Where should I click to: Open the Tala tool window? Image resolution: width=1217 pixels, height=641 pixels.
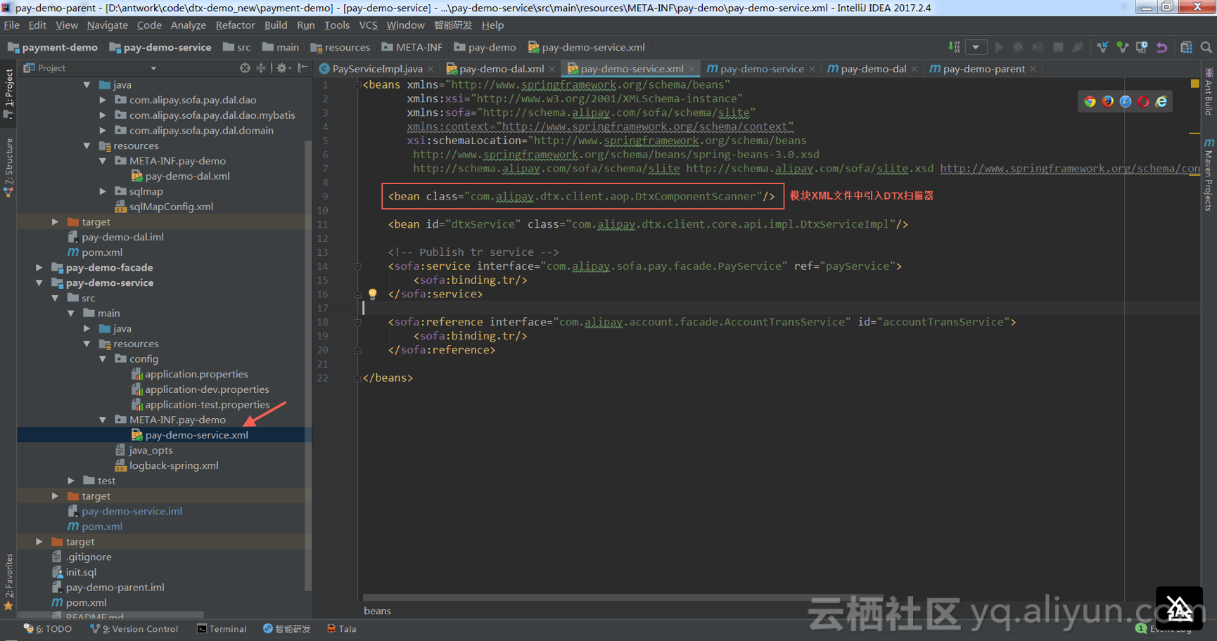[342, 629]
